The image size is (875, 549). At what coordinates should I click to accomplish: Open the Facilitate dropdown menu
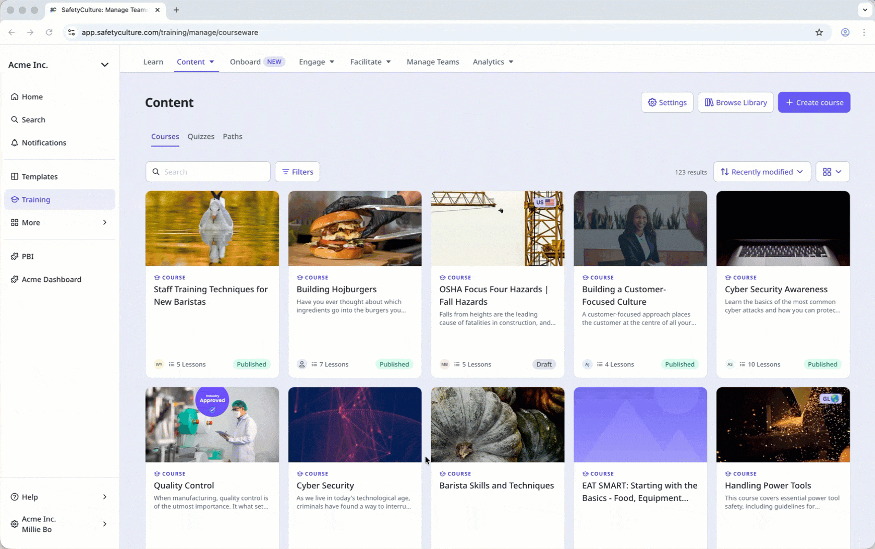tap(370, 62)
